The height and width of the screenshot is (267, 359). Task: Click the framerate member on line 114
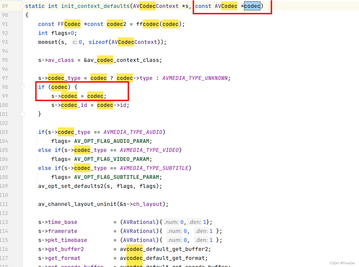point(63,231)
